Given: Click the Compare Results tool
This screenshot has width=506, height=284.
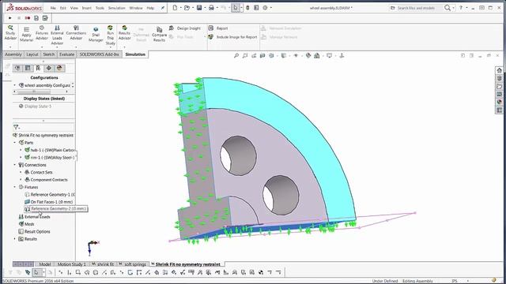Looking at the screenshot, I should (x=159, y=35).
